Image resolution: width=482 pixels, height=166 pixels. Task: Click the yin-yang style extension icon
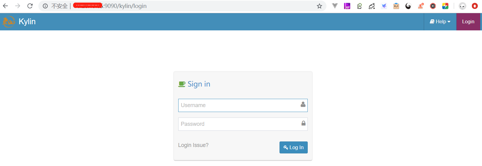tap(408, 6)
